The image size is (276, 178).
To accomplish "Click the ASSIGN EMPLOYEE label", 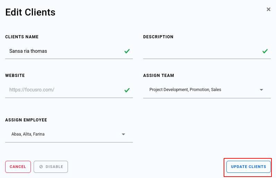I will (x=26, y=120).
